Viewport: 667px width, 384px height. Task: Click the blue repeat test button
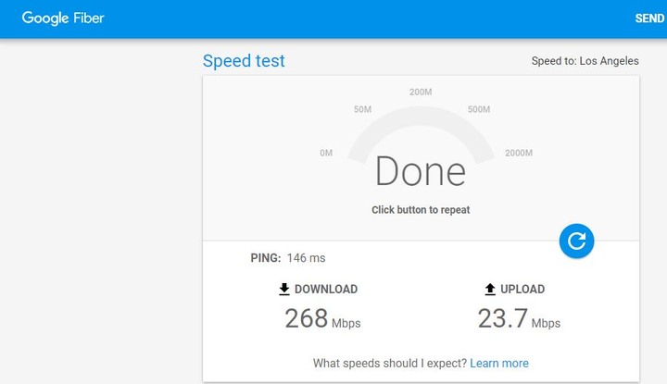pyautogui.click(x=576, y=241)
